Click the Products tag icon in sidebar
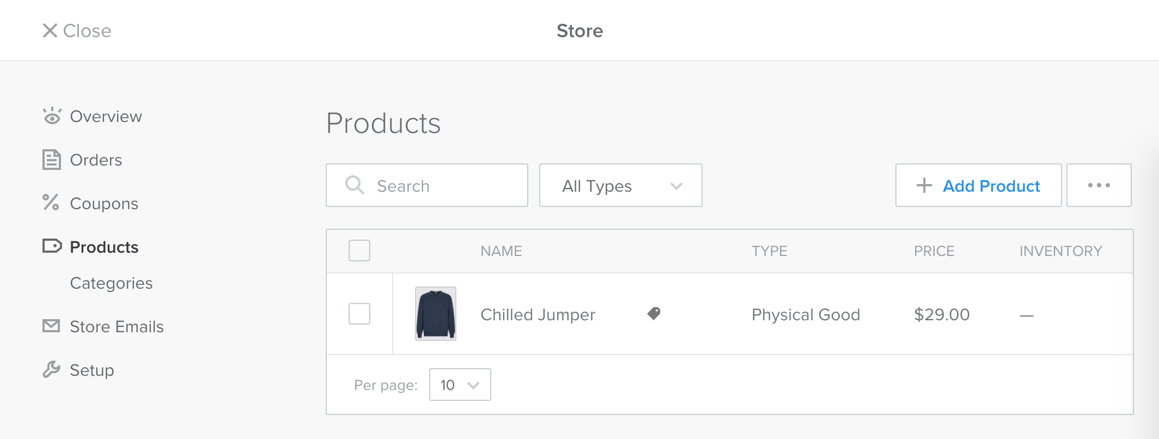This screenshot has height=439, width=1159. click(52, 246)
